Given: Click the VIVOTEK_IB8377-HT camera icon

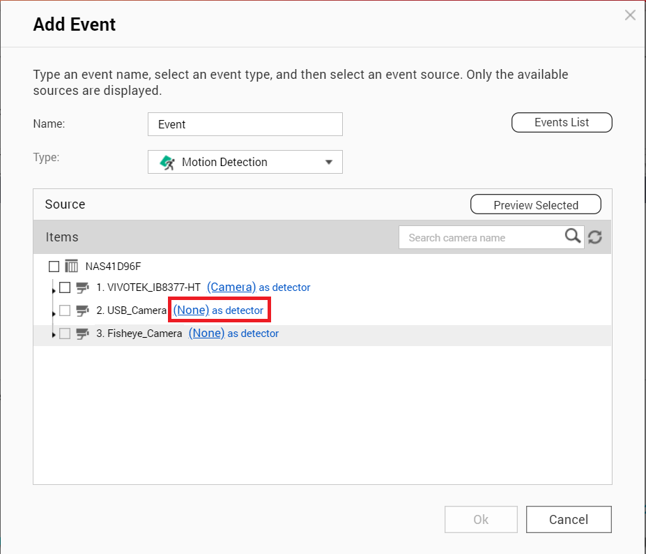Looking at the screenshot, I should (x=83, y=287).
